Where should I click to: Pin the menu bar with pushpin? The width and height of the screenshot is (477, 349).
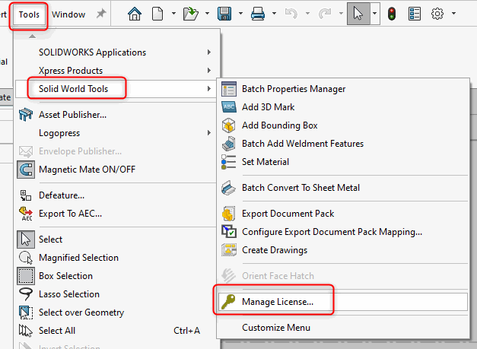click(101, 14)
